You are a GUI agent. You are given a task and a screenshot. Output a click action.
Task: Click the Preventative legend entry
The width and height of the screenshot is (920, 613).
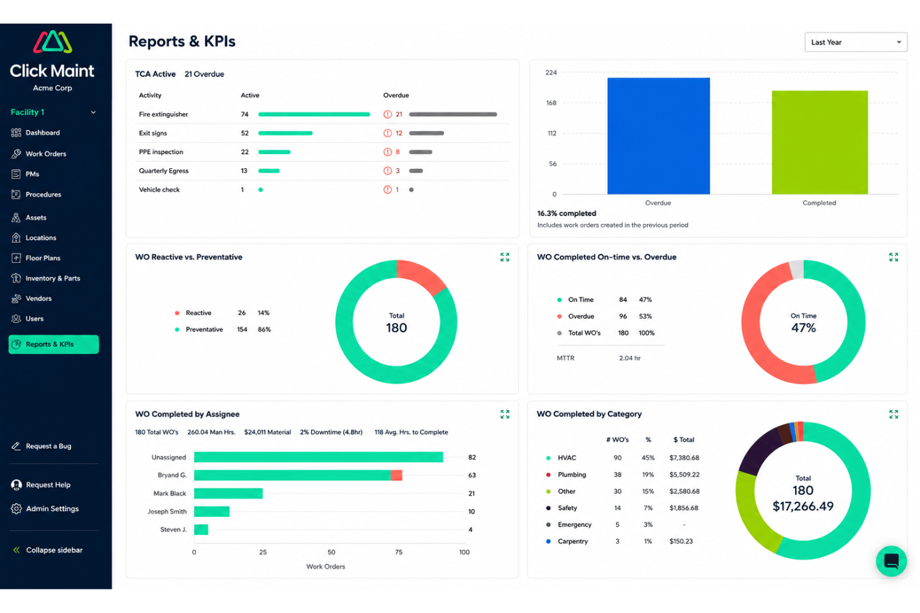point(223,330)
